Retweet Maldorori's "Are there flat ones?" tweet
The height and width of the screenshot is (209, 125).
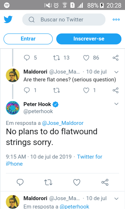click(57, 90)
